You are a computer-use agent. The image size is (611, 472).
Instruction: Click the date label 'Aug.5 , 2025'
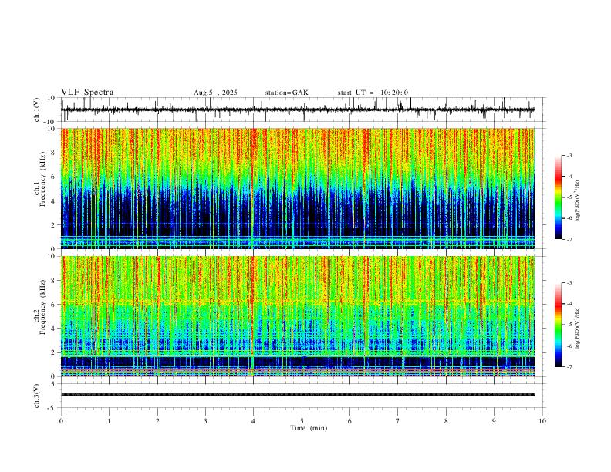pos(215,93)
